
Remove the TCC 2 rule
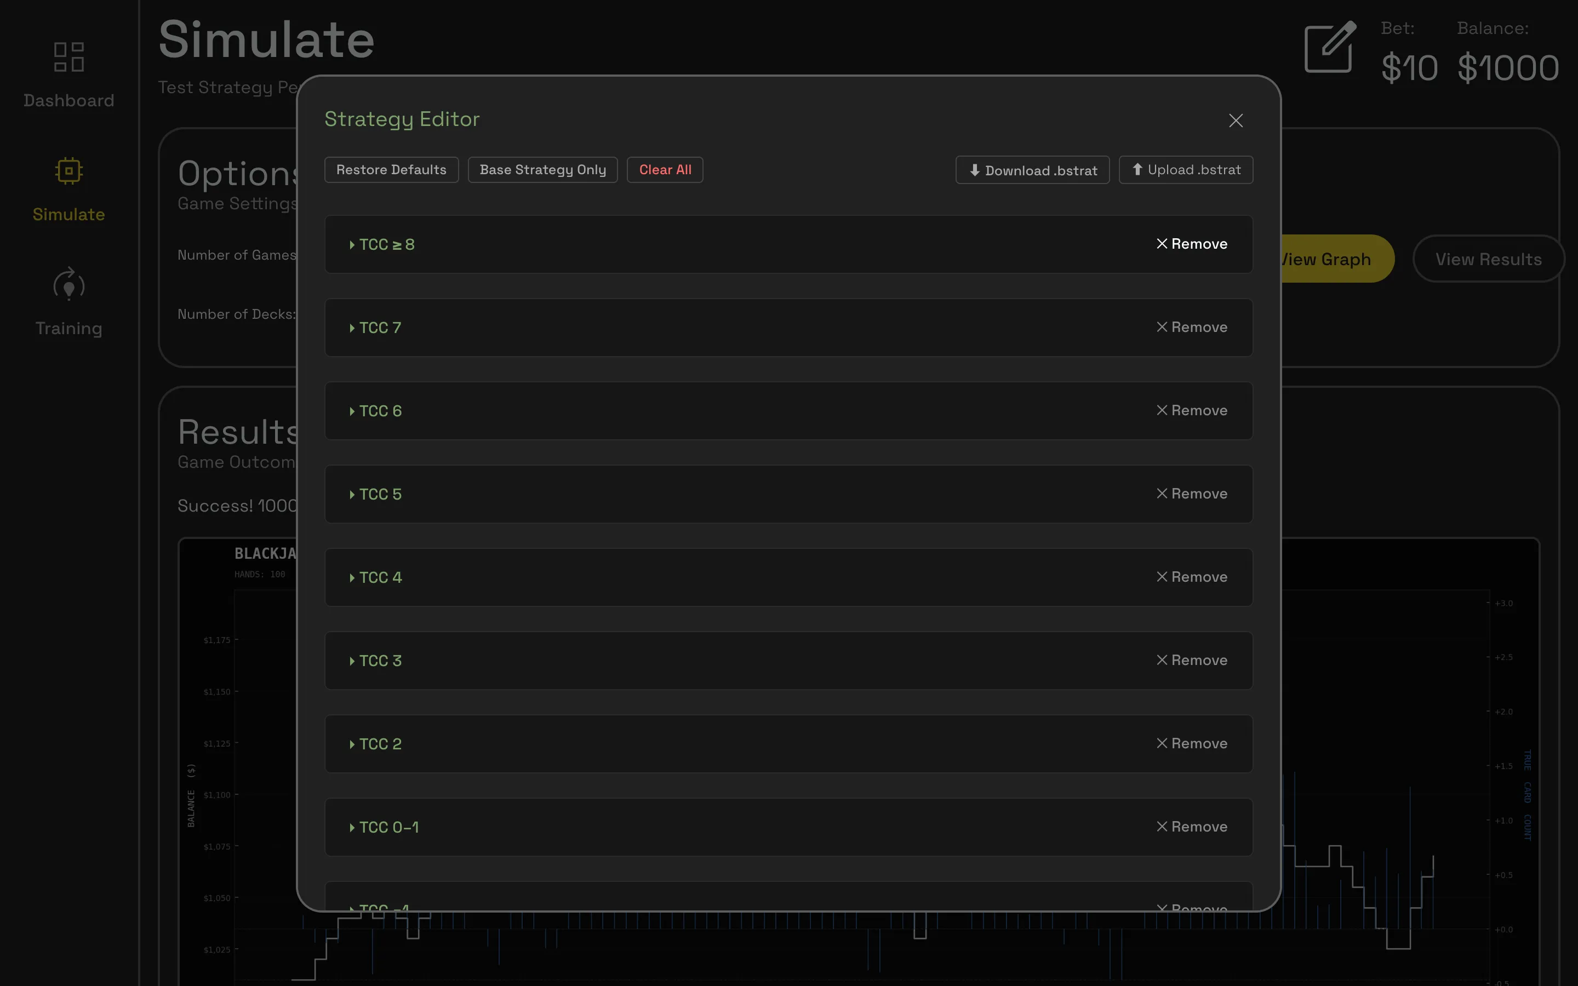point(1192,743)
